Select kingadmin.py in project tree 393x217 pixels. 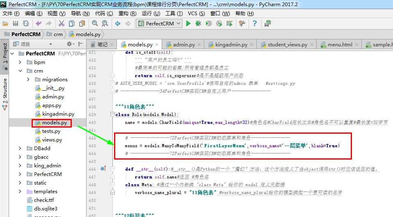tap(58, 114)
